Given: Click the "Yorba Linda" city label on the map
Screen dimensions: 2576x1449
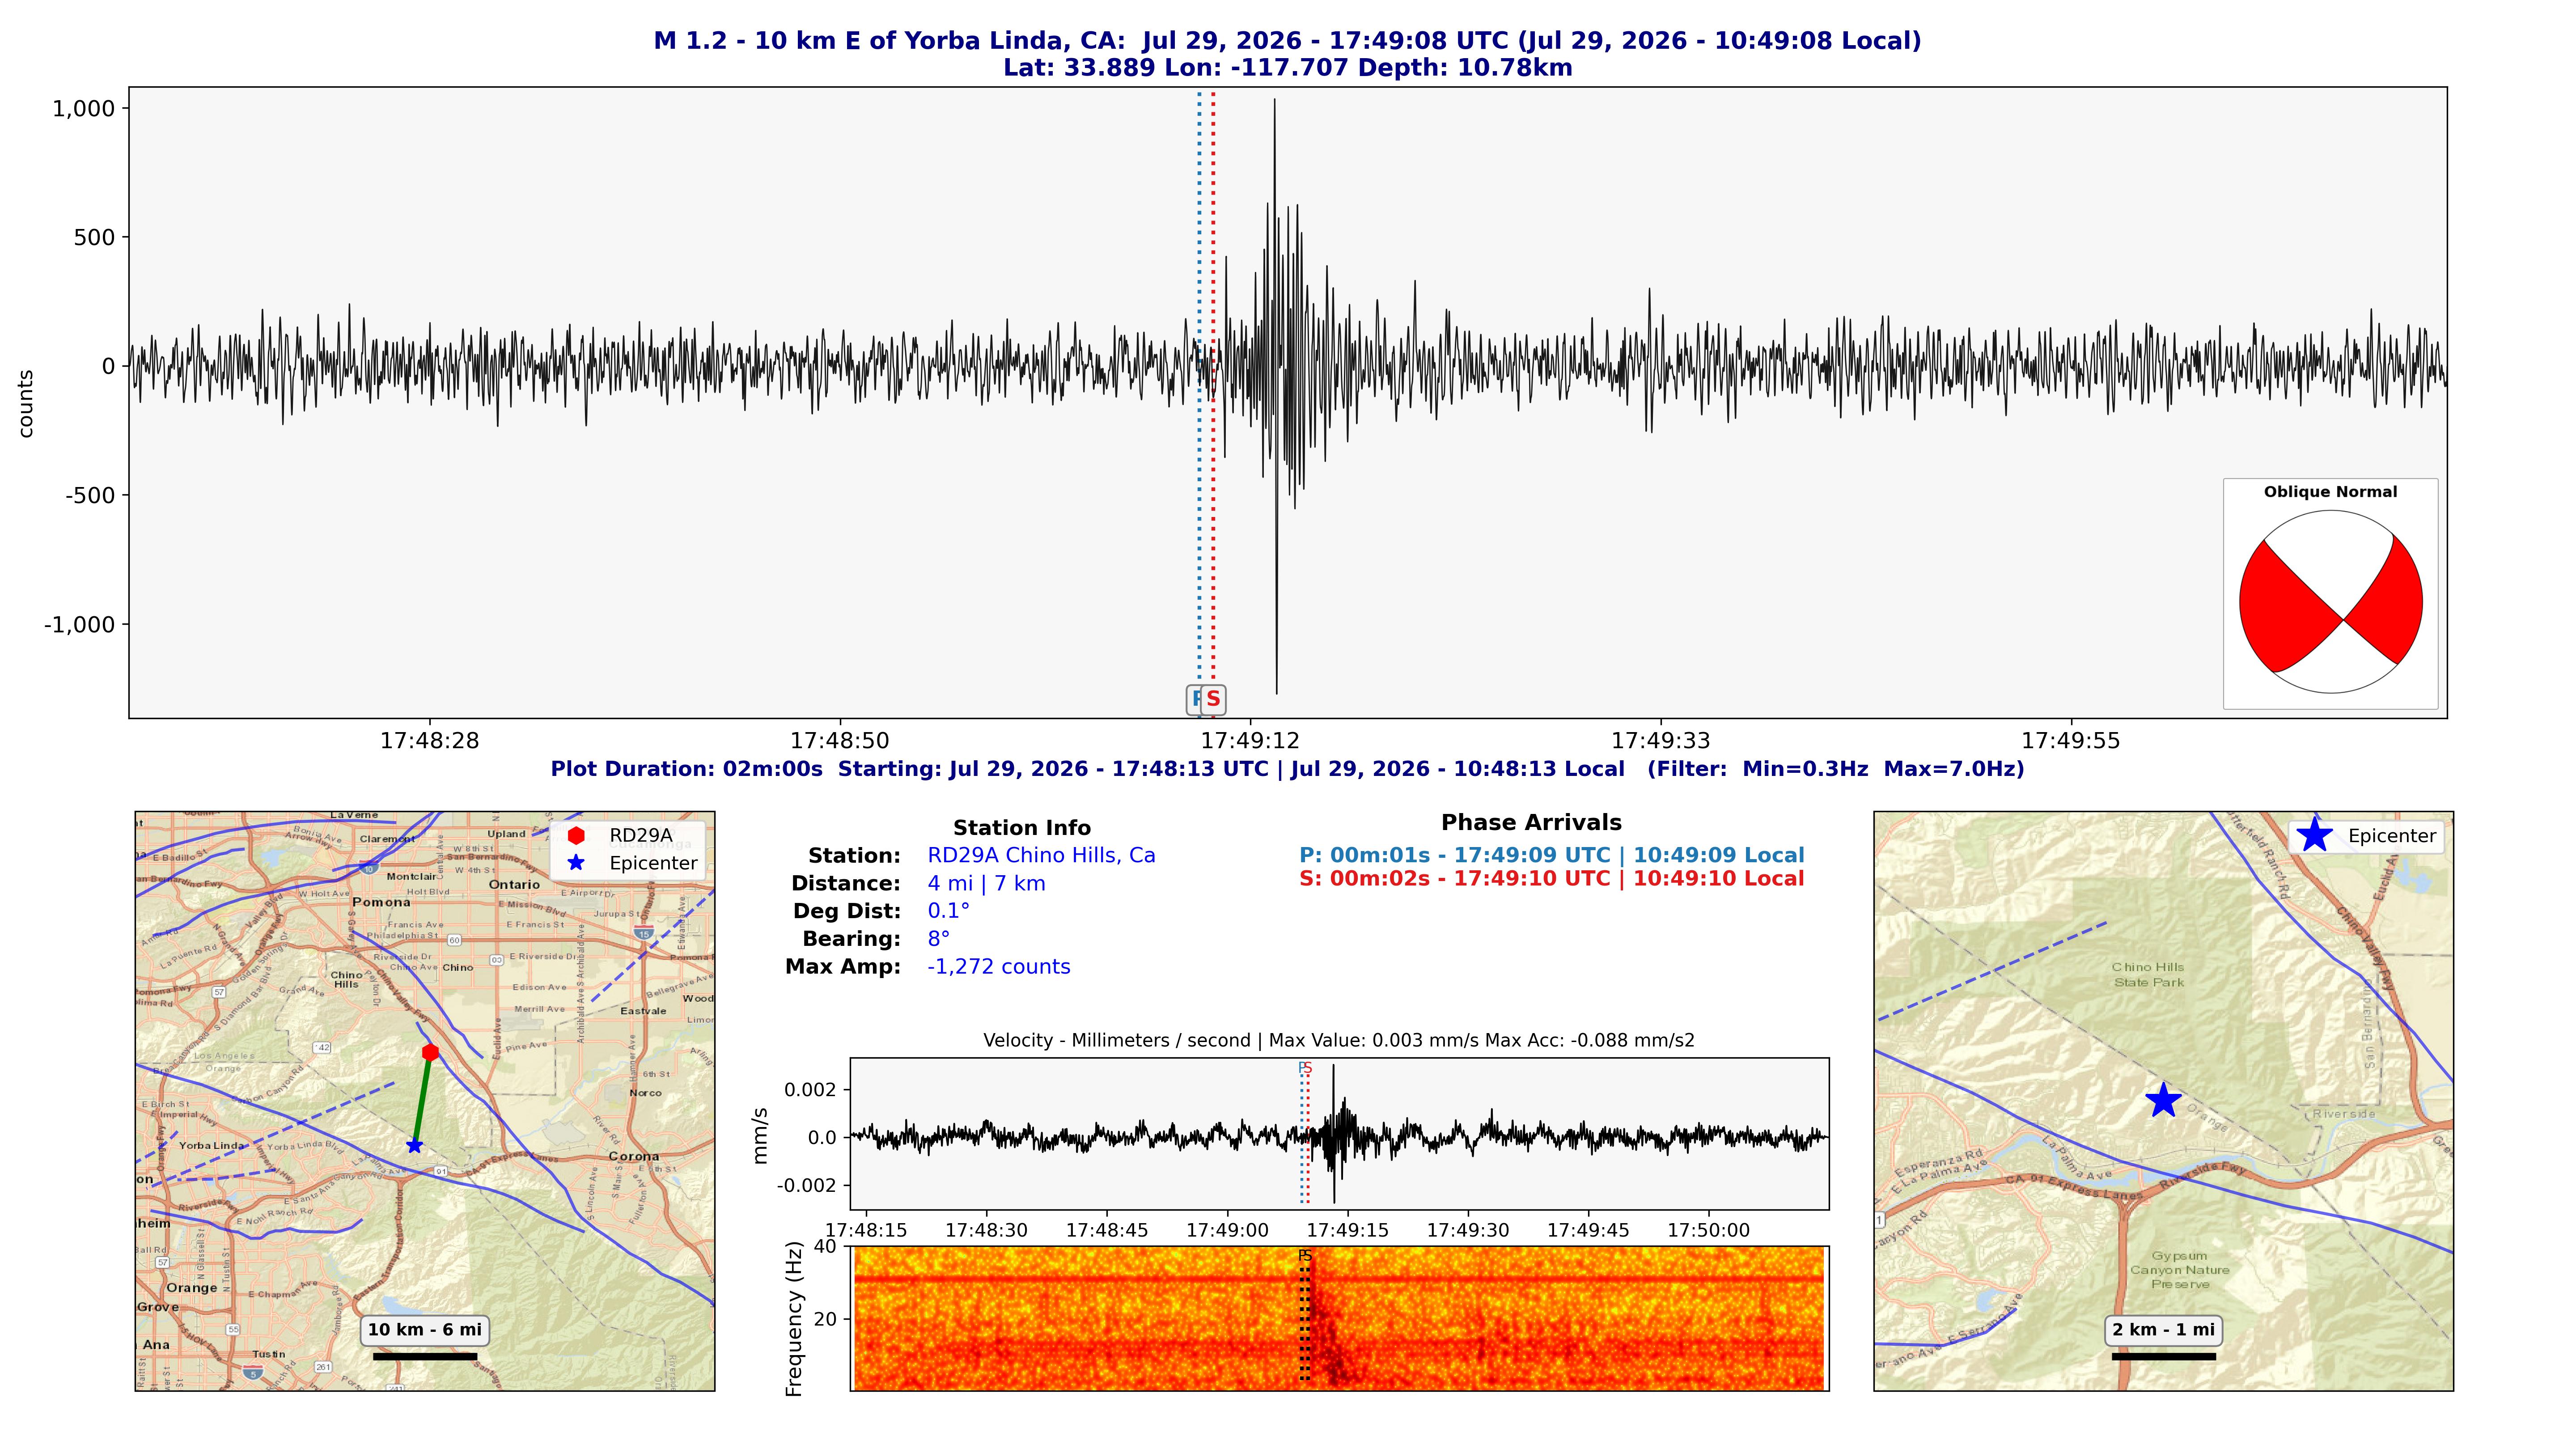Looking at the screenshot, I should (212, 1146).
